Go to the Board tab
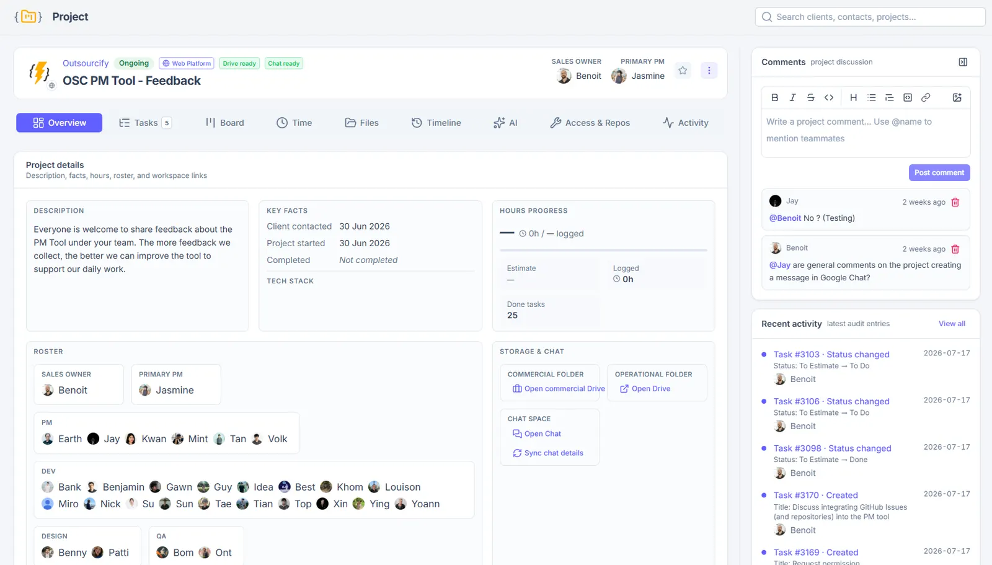 [x=224, y=123]
